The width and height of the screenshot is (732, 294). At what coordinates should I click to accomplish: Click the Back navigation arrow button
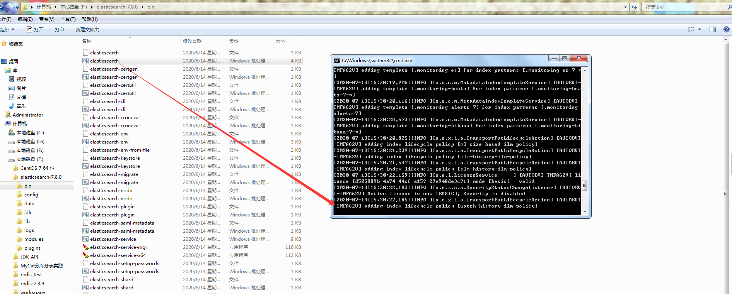point(1,7)
